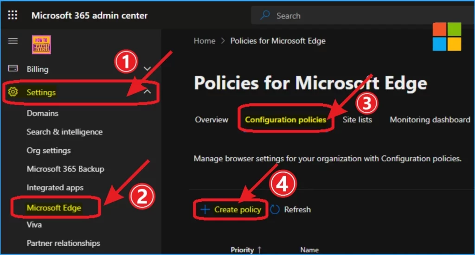The width and height of the screenshot is (475, 255).
Task: Switch to the Configuration policies tab
Action: [x=285, y=120]
